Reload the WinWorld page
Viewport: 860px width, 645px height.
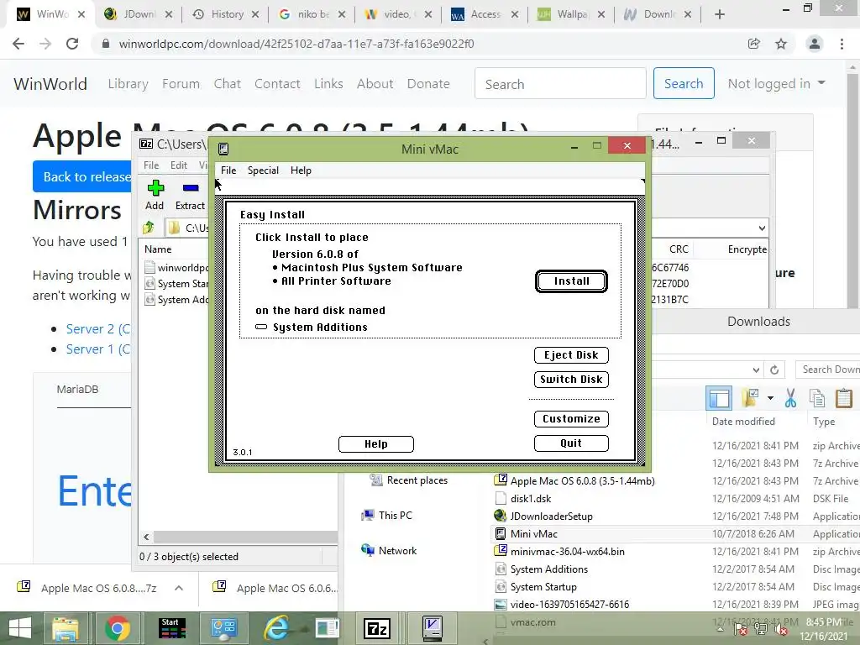pos(72,44)
